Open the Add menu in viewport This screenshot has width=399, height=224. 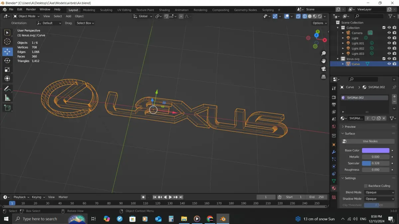pyautogui.click(x=68, y=16)
